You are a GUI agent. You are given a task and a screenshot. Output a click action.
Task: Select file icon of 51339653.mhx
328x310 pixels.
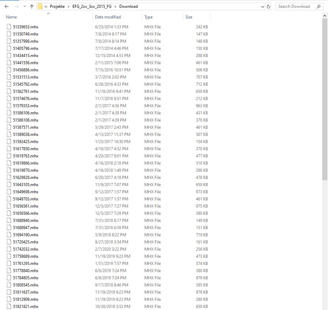point(9,27)
